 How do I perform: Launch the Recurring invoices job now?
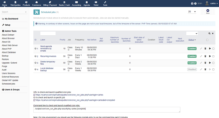[x=210, y=56]
